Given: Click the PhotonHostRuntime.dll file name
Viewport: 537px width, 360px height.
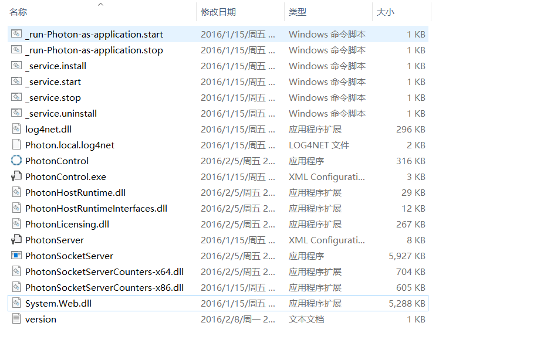Looking at the screenshot, I should [x=75, y=193].
